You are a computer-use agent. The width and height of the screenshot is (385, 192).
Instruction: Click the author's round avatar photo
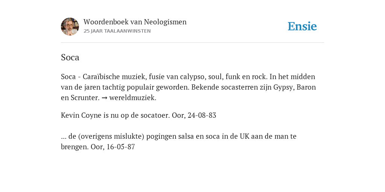[x=70, y=27]
